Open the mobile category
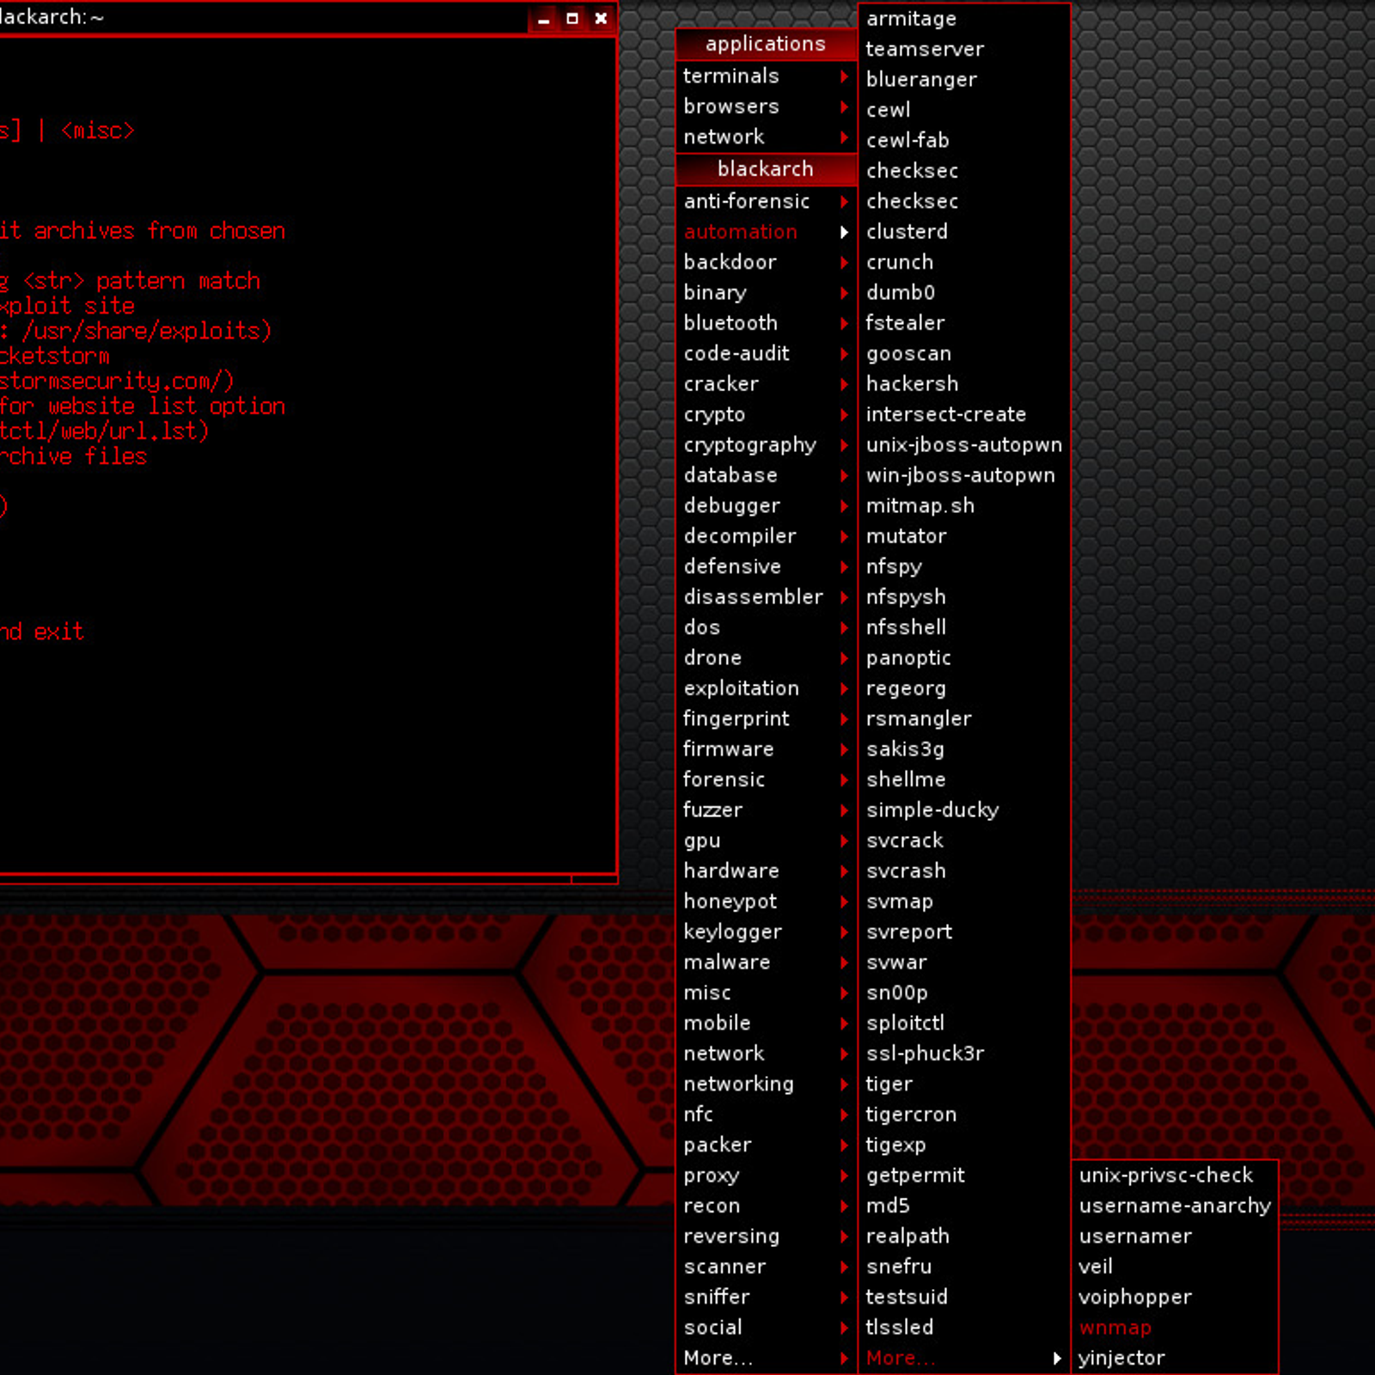The image size is (1375, 1375). (x=767, y=1024)
